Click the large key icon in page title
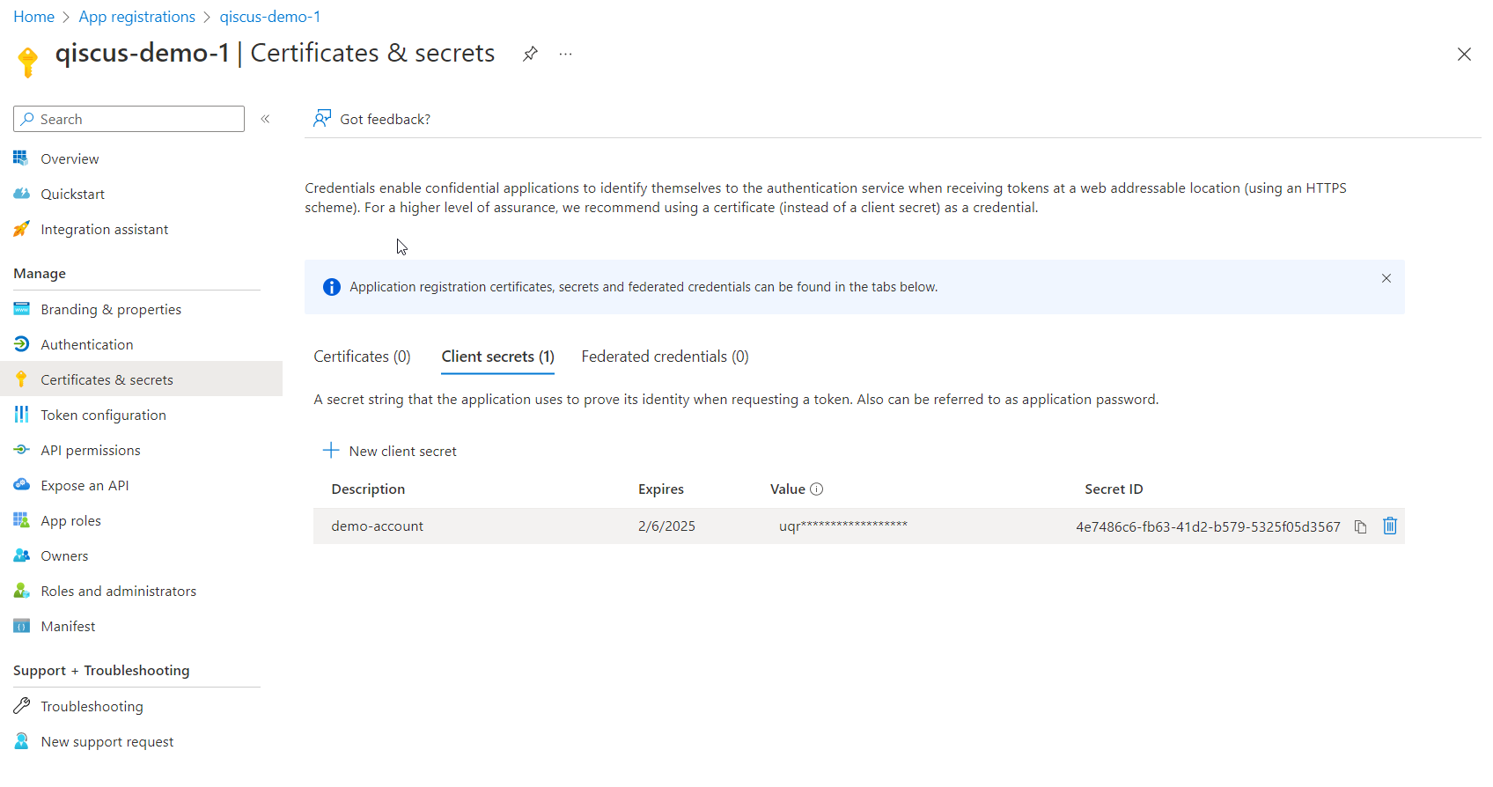1493x787 pixels. 27,62
